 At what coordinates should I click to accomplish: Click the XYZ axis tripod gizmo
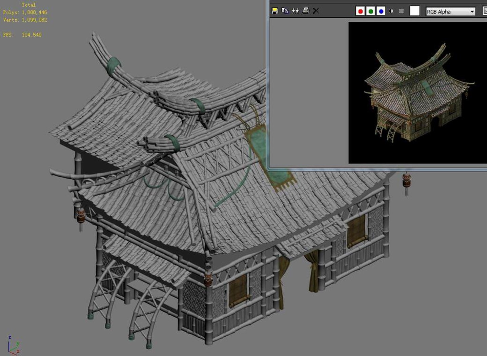click(14, 345)
